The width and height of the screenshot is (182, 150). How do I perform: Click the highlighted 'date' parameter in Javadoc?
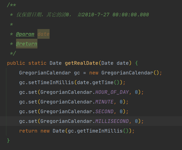[43, 34]
